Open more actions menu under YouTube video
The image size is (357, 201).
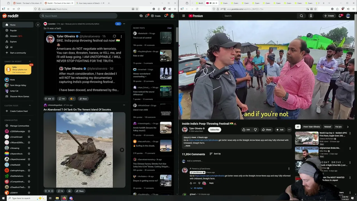[x=289, y=130]
